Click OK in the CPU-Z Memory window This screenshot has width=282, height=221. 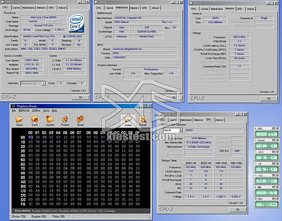[x=269, y=98]
